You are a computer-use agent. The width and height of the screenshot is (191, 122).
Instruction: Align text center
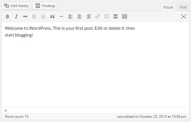pyautogui.click(x=79, y=16)
